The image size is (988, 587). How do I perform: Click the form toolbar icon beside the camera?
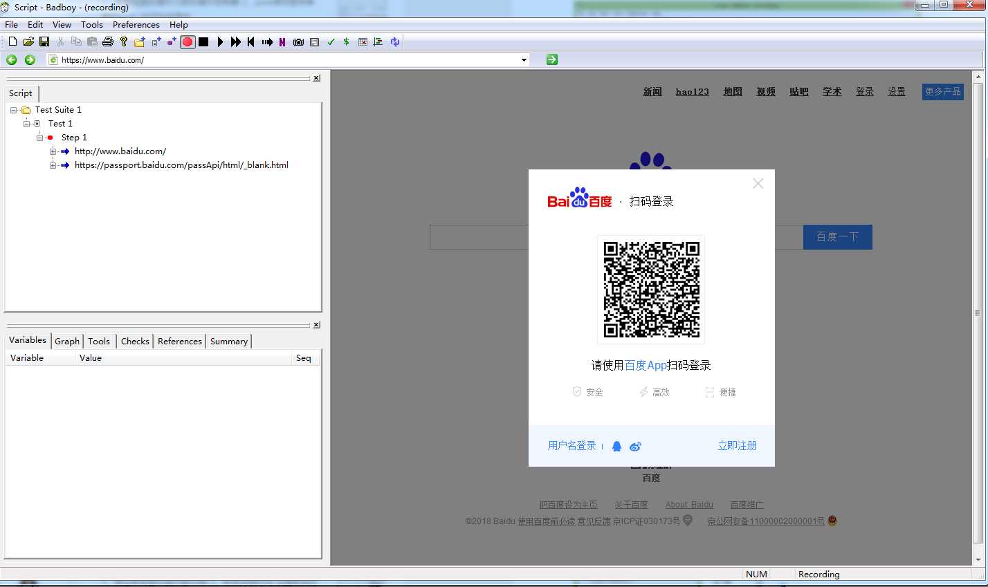(x=314, y=41)
